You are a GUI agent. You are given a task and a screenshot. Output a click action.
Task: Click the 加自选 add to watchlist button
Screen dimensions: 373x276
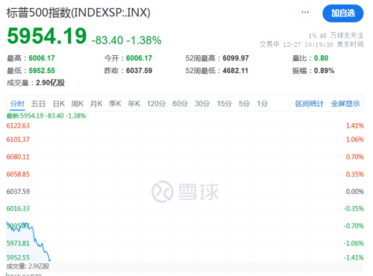343,13
